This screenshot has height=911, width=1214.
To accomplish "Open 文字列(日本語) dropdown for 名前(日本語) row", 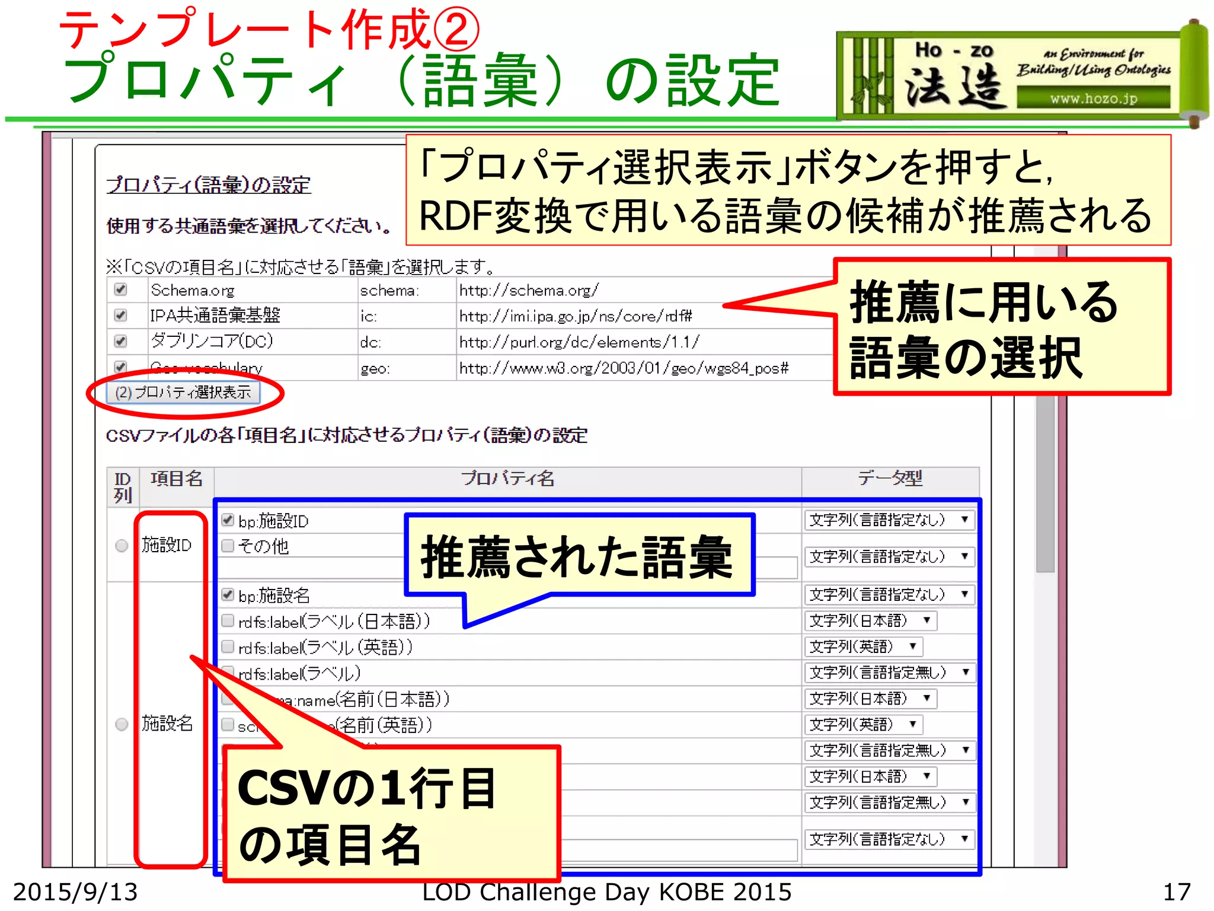I will pyautogui.click(x=870, y=699).
